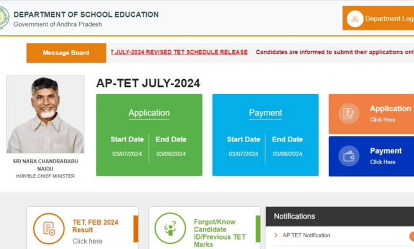This screenshot has width=414, height=249.
Task: Click the Payment end date 03/08/2024
Action: pyautogui.click(x=288, y=154)
